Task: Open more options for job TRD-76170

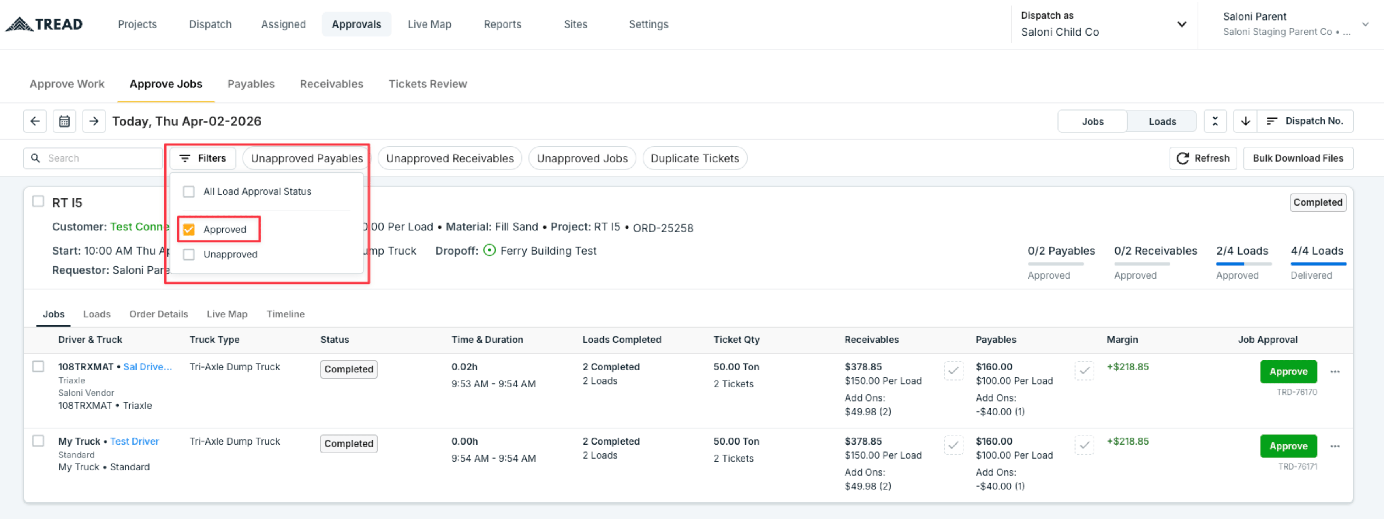Action: tap(1335, 371)
